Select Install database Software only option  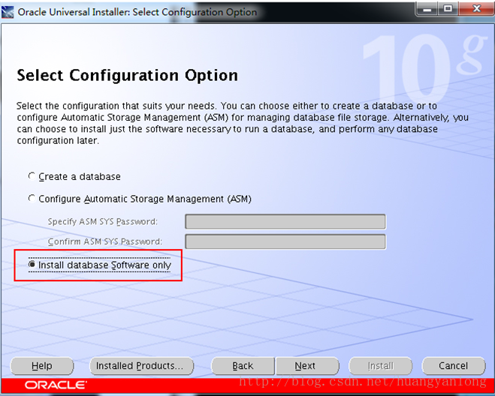coord(32,265)
